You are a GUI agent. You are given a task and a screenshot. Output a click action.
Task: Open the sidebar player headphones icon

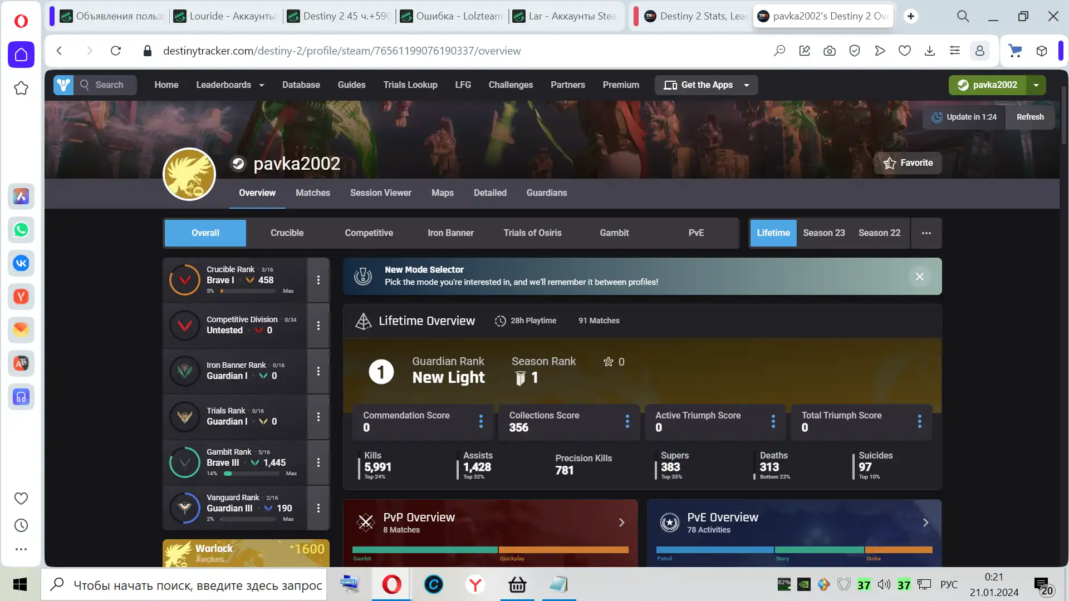click(21, 397)
